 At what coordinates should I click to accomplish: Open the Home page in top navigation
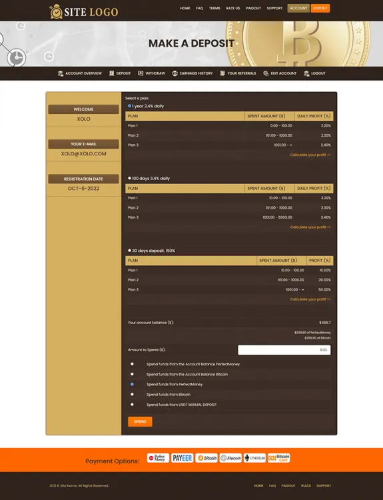185,8
